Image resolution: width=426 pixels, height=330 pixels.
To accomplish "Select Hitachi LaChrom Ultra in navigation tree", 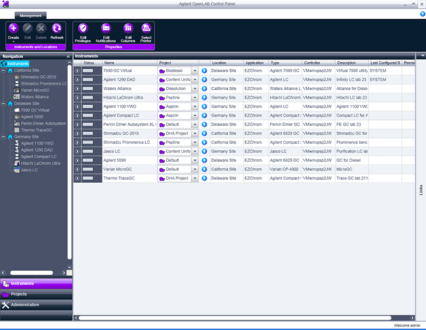I will click(40, 163).
